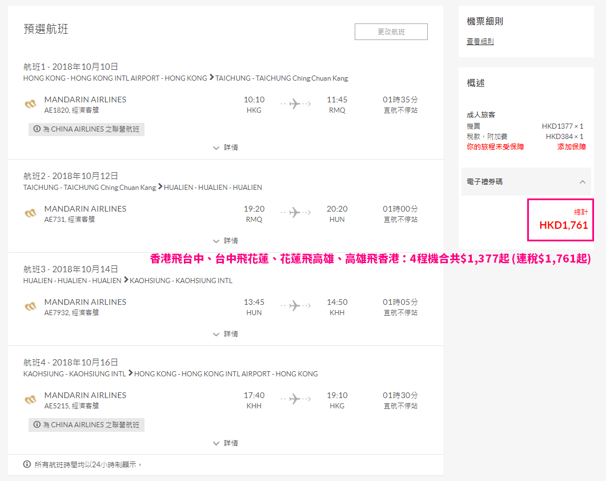Click the 航班2 - 2018年10月12日 heading
Screen dimensions: 606x481
71,176
